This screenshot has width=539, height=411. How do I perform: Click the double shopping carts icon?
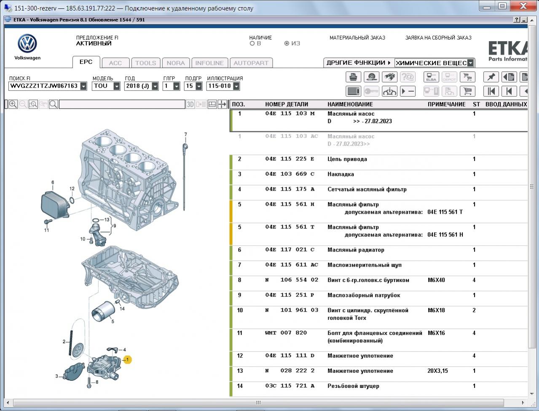click(467, 77)
